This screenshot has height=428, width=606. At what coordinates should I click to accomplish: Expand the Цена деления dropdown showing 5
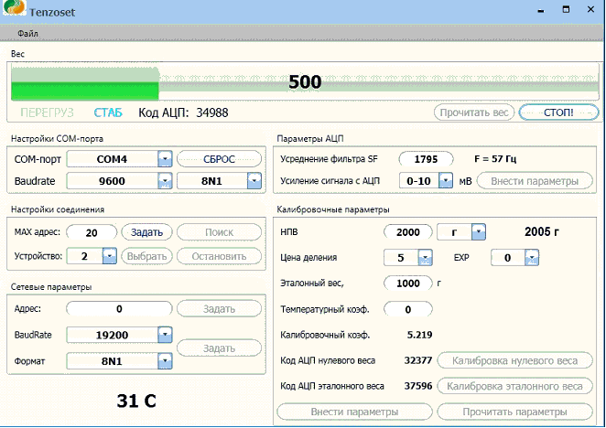(425, 258)
